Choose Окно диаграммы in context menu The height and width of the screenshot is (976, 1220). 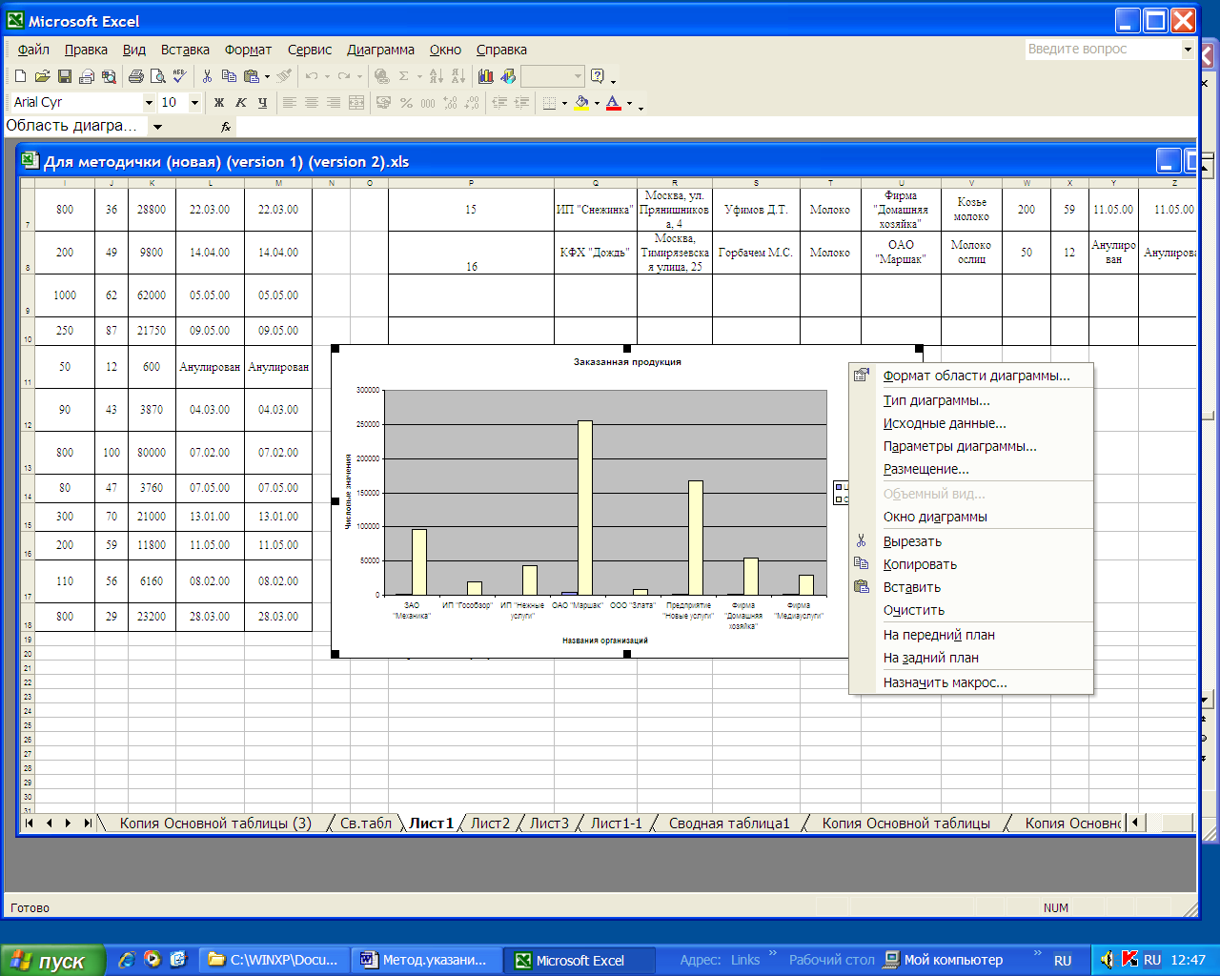point(970,517)
